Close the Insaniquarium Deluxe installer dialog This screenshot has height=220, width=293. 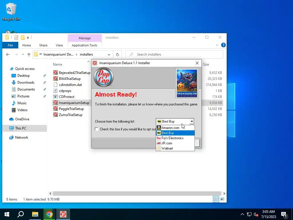coord(197,63)
